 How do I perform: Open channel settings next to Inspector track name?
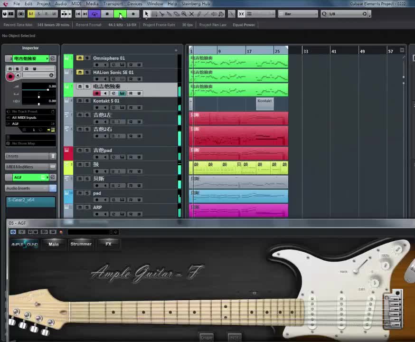coord(53,58)
